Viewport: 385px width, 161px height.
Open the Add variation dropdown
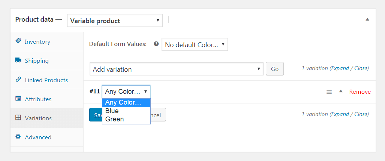tap(176, 69)
